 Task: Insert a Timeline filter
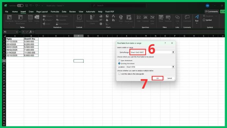click(x=168, y=18)
